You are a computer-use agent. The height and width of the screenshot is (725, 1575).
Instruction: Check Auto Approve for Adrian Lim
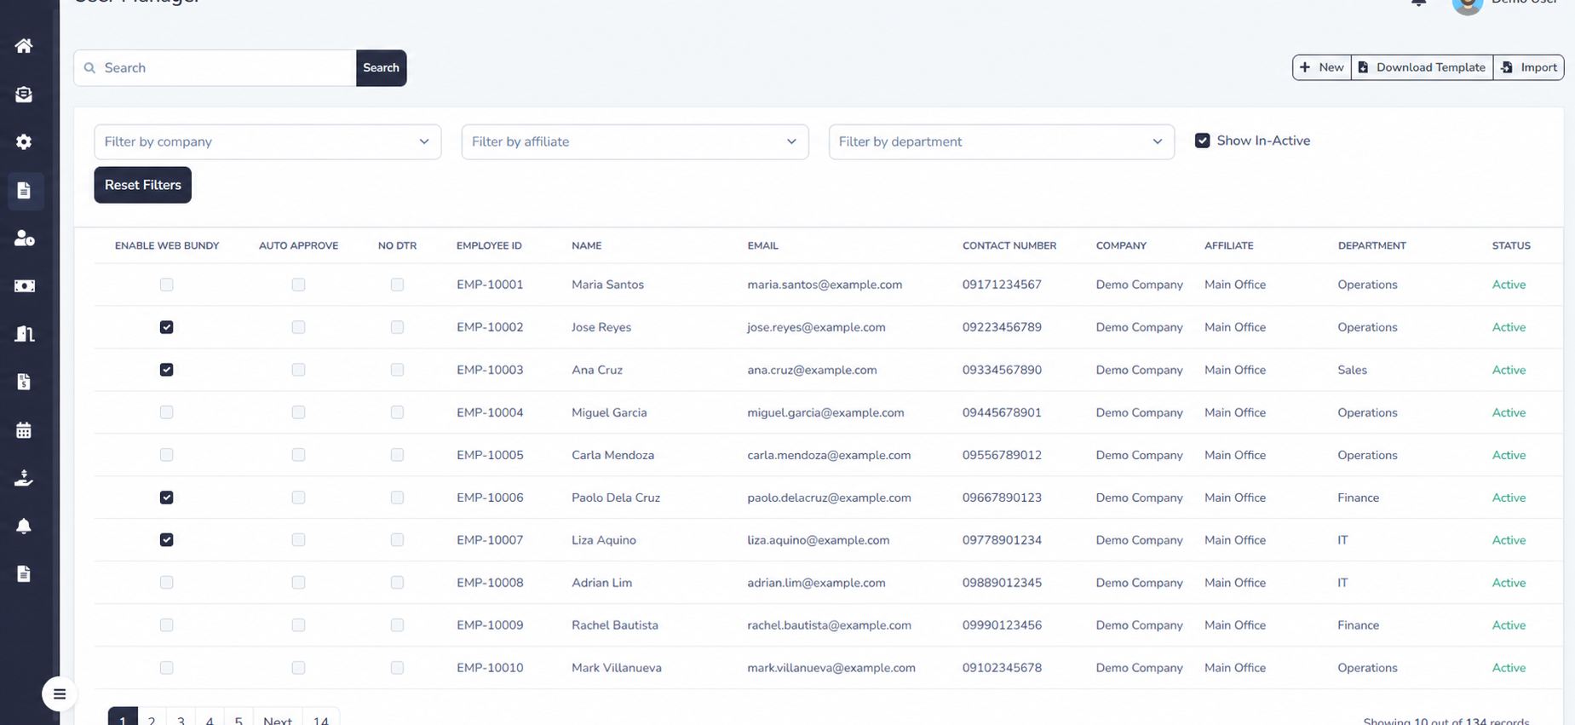(x=298, y=583)
